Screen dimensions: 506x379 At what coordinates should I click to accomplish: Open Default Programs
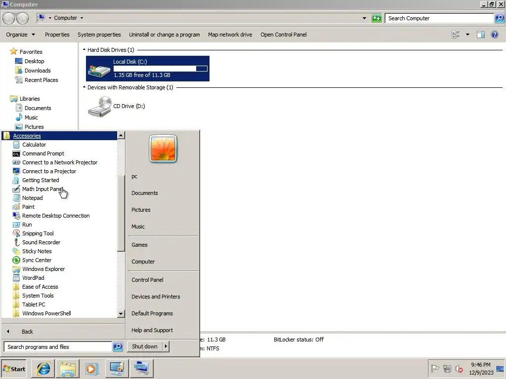pos(152,313)
